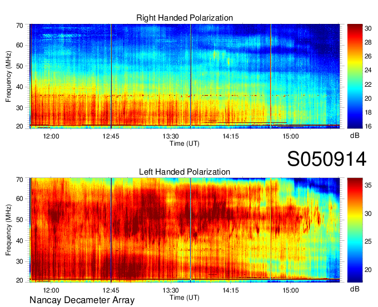Click the 60 frequency tick on top plot
Viewport: 378px width, 307px height.
click(x=20, y=46)
